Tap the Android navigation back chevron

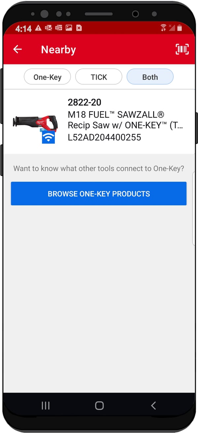click(x=153, y=406)
